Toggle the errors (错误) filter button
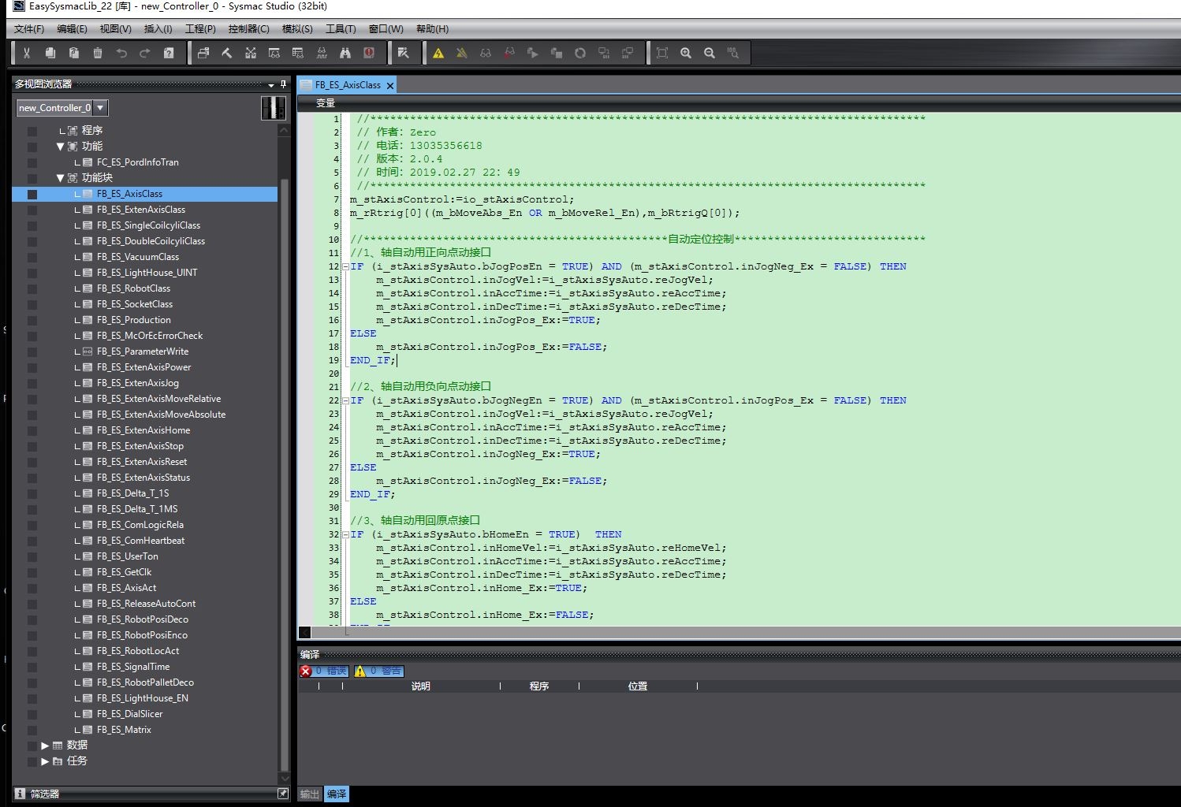 pos(325,671)
